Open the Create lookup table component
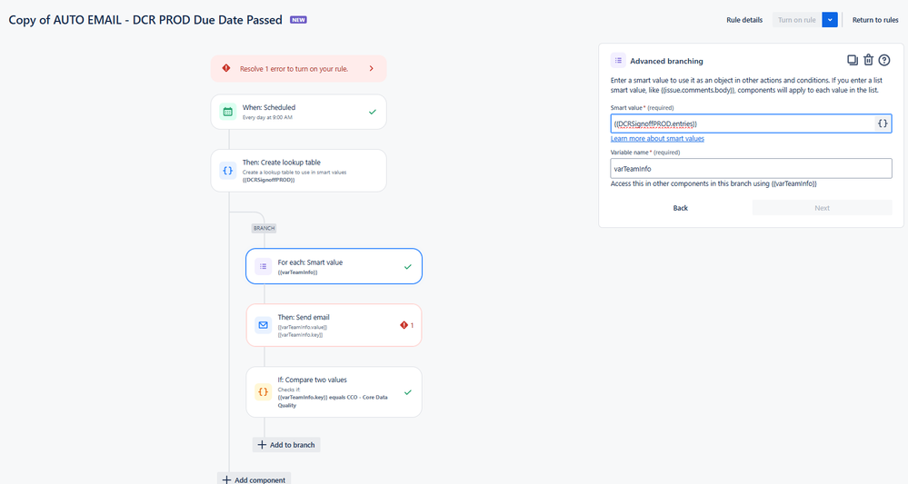The image size is (908, 484). click(x=298, y=171)
